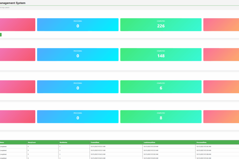Click the Processing card beside the 226 card
239x159 pixels.
tap(78, 24)
